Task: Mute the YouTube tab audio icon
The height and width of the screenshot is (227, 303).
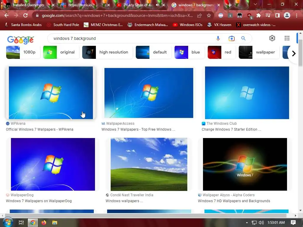Action: (157, 5)
